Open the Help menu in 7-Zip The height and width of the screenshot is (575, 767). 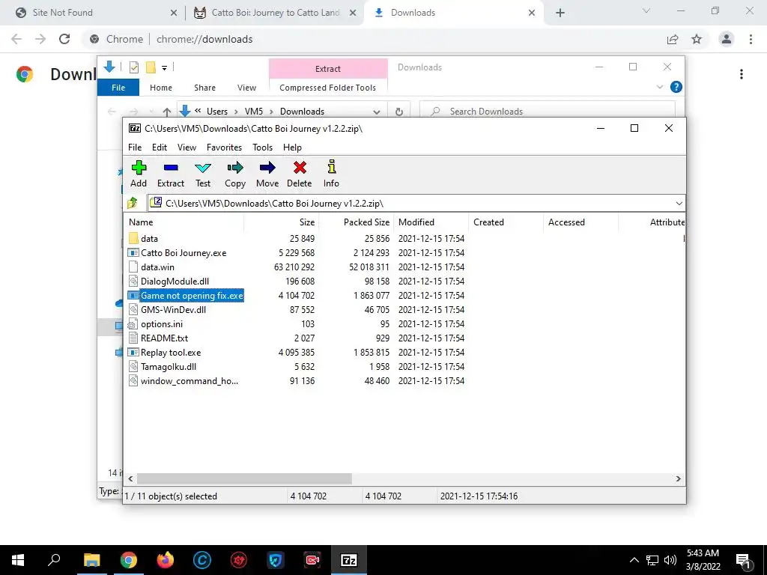click(x=292, y=147)
